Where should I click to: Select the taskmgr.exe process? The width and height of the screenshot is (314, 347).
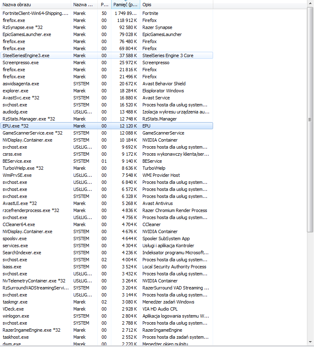107,302
